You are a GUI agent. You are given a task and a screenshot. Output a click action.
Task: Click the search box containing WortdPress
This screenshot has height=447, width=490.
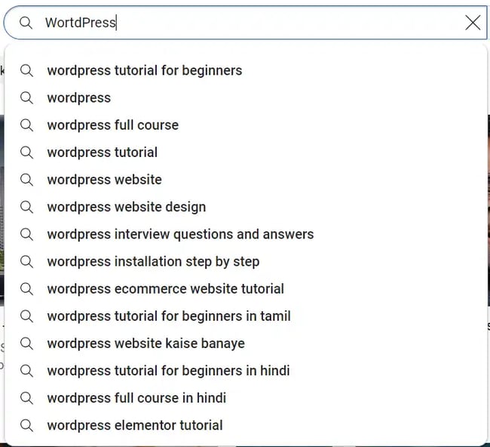tap(245, 23)
